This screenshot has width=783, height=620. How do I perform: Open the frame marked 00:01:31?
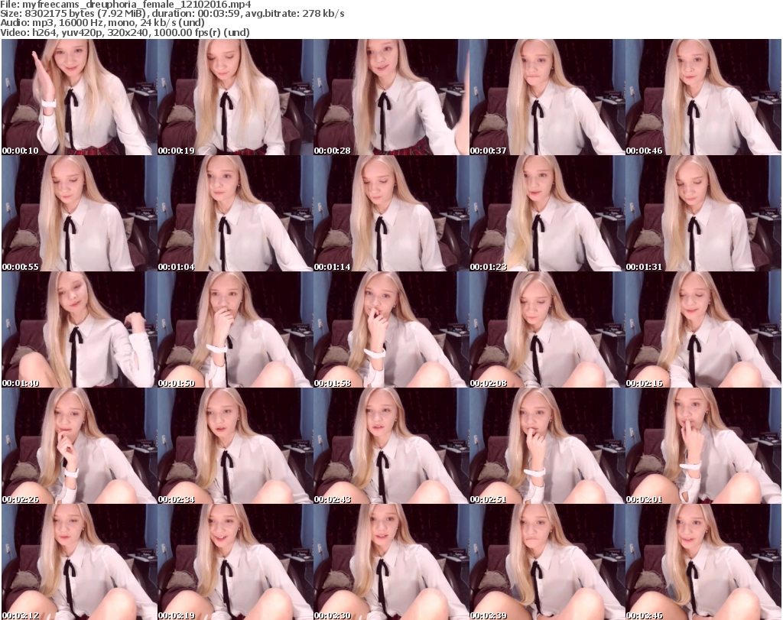coord(702,213)
